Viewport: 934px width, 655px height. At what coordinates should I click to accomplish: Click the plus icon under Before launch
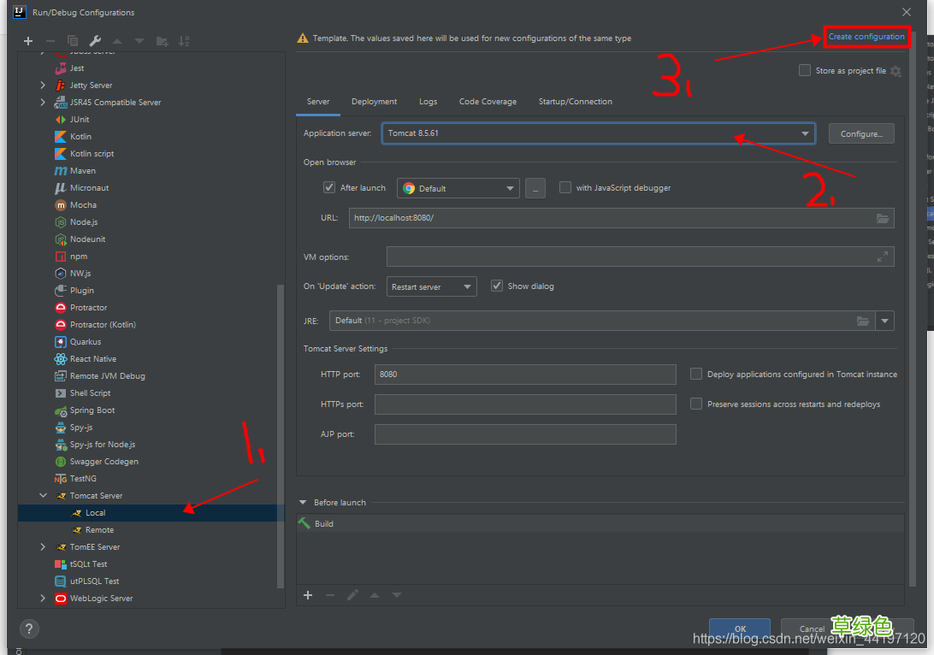coord(308,595)
